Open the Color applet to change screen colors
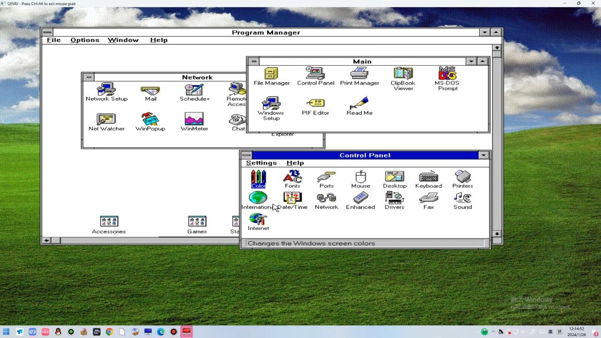The width and height of the screenshot is (601, 338). (x=258, y=177)
